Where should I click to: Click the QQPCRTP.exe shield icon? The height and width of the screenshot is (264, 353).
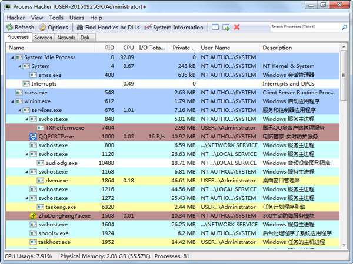[x=34, y=137]
